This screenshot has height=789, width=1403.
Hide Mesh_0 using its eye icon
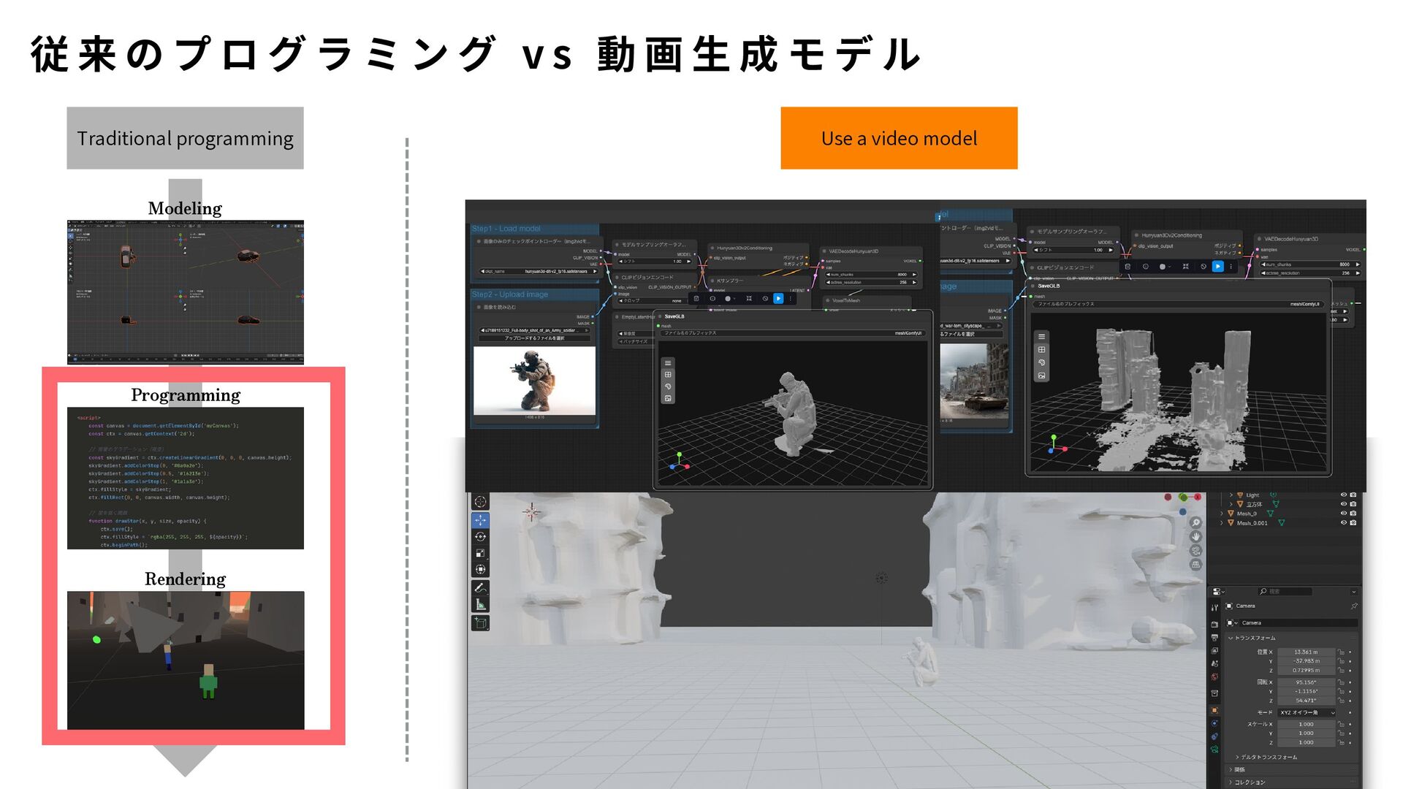tap(1343, 514)
